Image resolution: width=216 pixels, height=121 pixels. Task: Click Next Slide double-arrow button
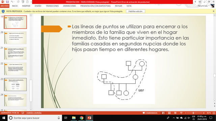(x=215, y=106)
